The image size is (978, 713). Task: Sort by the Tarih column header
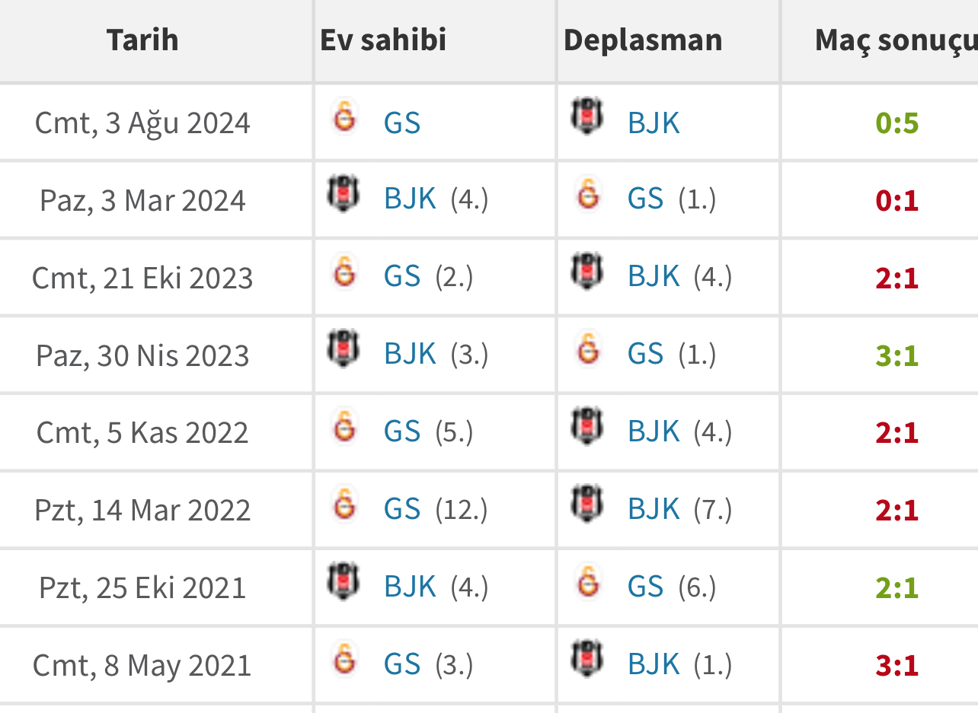tap(142, 40)
